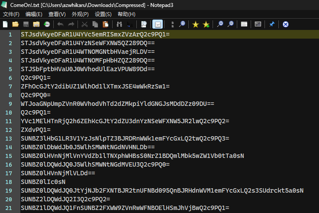Click the line 3 text ending jRLDV==
Screen dimensions: 319x213
coord(88,52)
